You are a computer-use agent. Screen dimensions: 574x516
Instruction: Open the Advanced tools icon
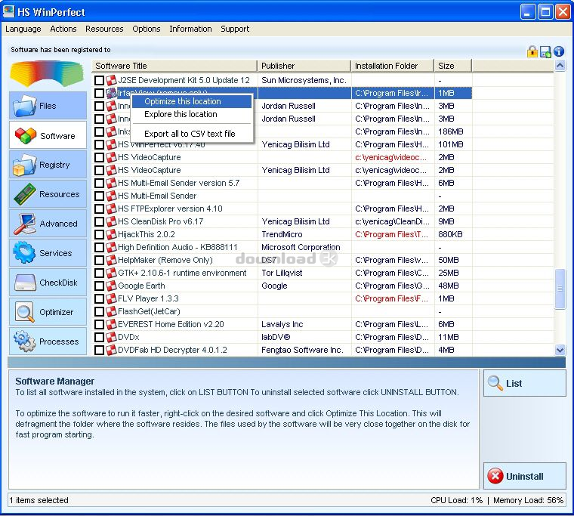point(24,224)
